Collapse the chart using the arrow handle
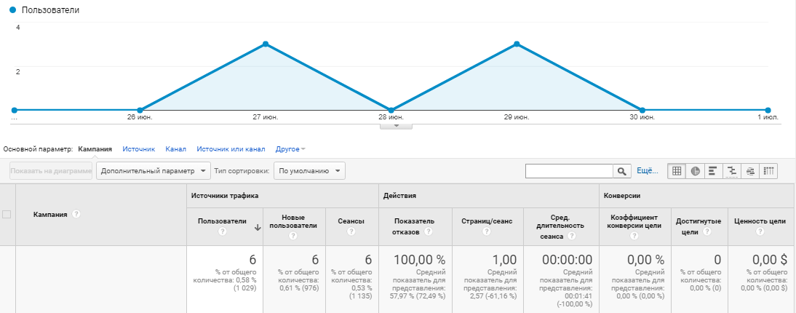This screenshot has width=796, height=313. pos(397,125)
